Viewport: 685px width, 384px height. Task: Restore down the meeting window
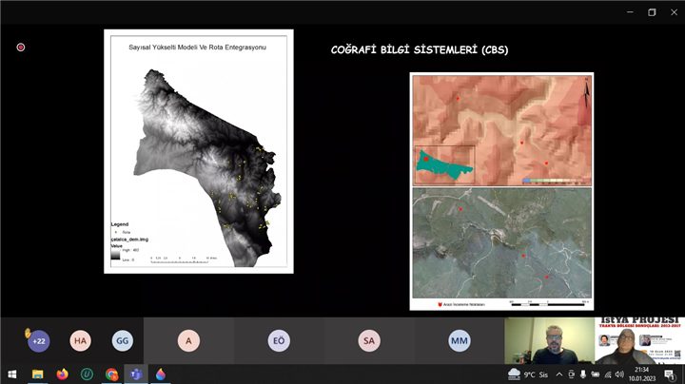(652, 12)
